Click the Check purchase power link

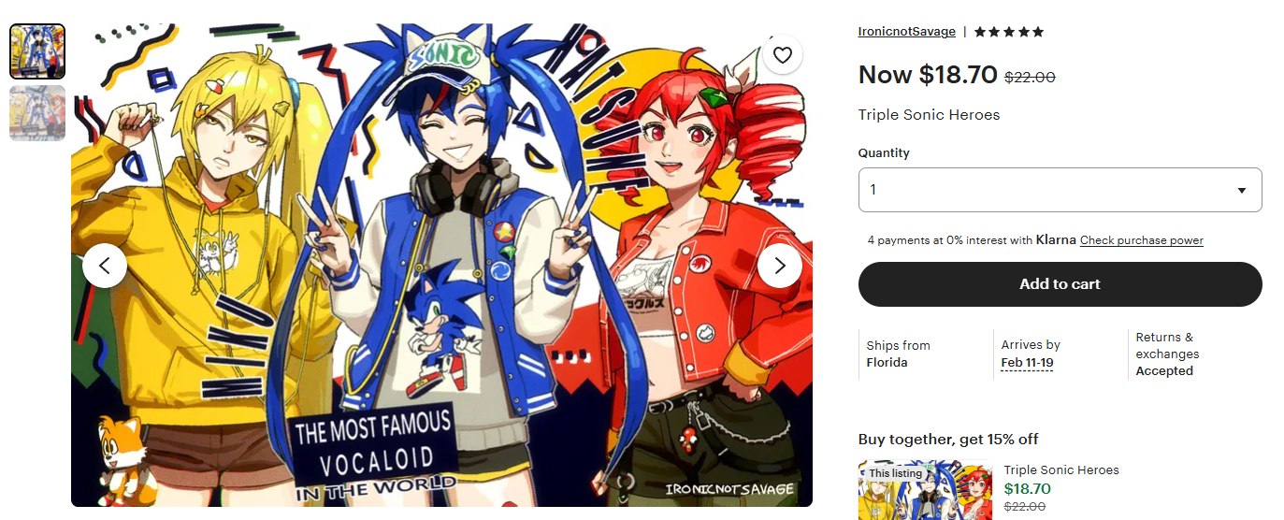(1142, 240)
